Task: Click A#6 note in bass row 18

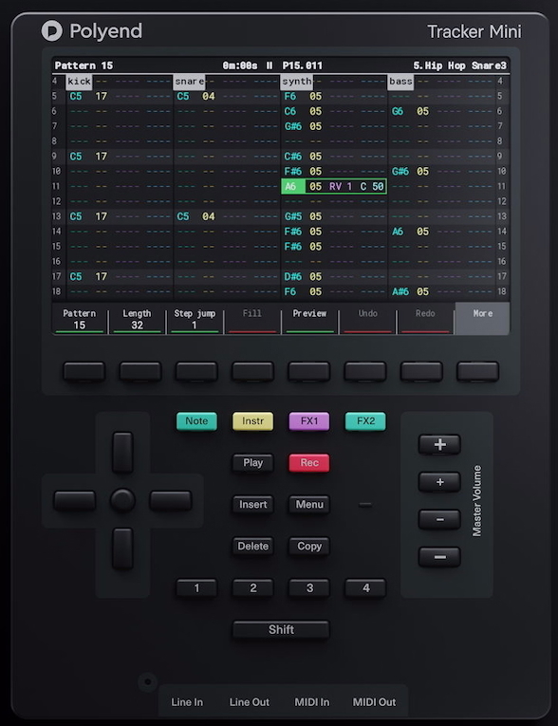Action: [x=400, y=291]
